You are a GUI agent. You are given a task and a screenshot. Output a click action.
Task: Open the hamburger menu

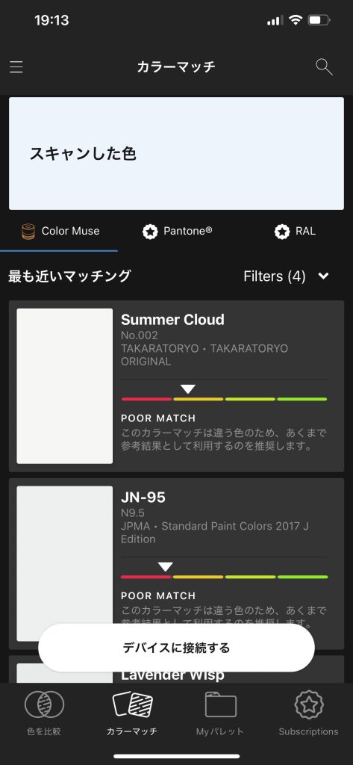pos(16,66)
